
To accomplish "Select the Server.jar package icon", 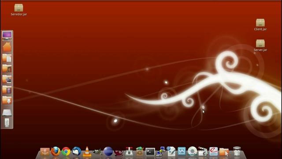I will [260, 43].
